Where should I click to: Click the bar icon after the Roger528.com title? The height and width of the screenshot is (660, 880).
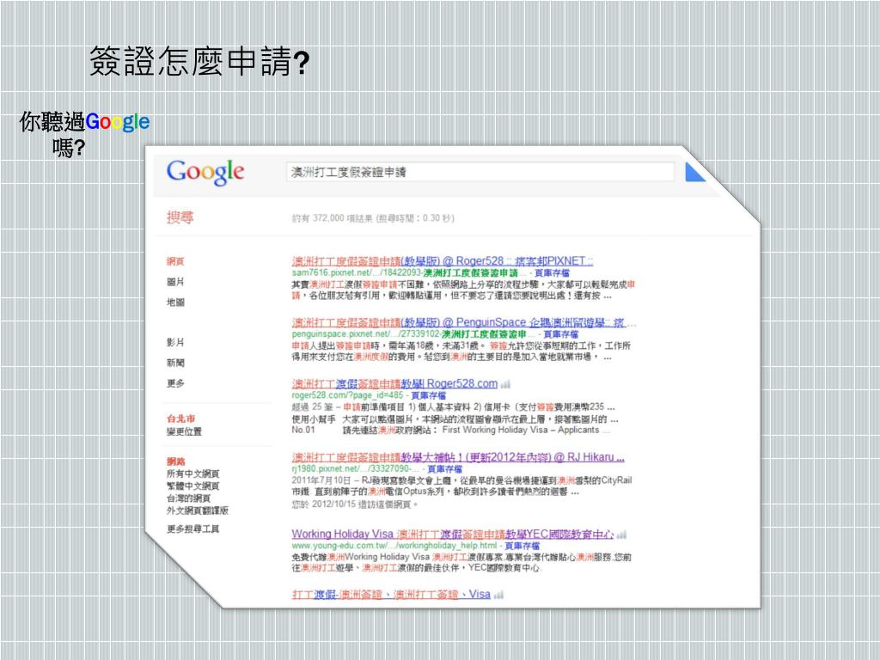pos(505,384)
